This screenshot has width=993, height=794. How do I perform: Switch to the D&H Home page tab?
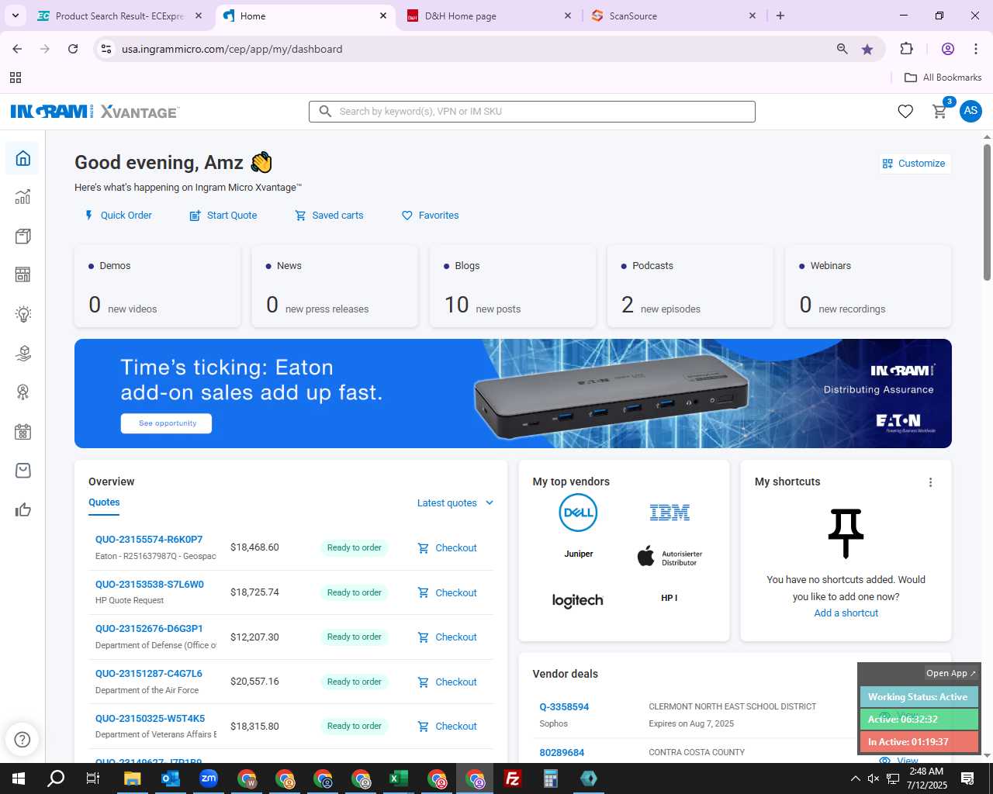489,16
